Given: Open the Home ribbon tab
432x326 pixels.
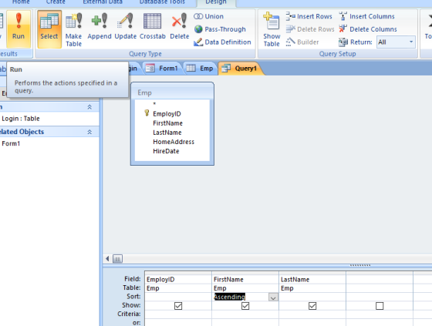Looking at the screenshot, I should [21, 2].
